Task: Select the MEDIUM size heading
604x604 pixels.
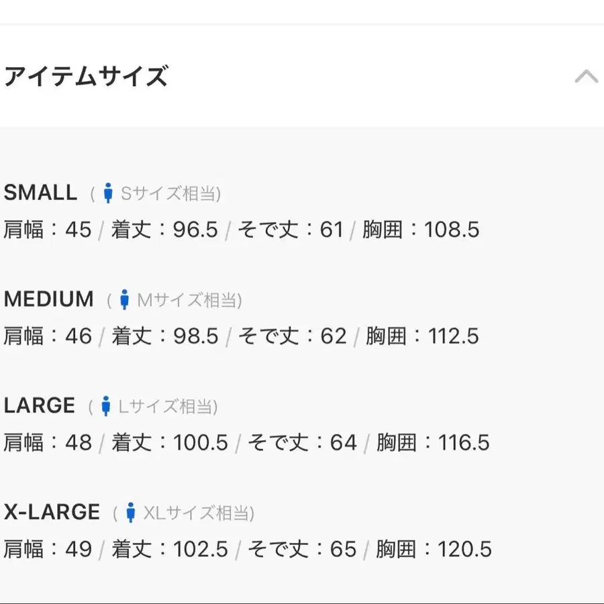Action: [x=49, y=299]
